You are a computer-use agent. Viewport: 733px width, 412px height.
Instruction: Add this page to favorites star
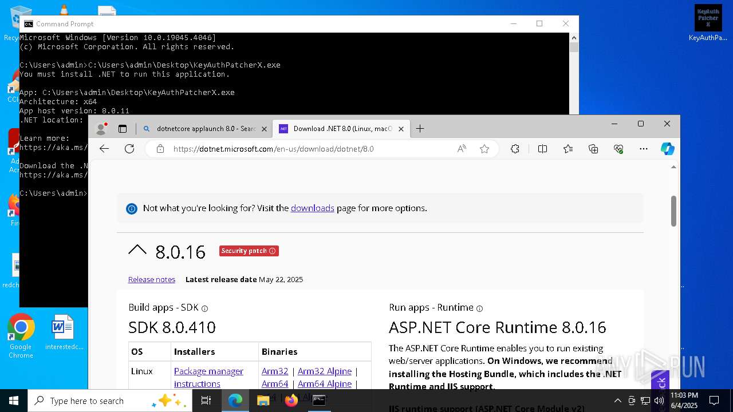pos(484,149)
